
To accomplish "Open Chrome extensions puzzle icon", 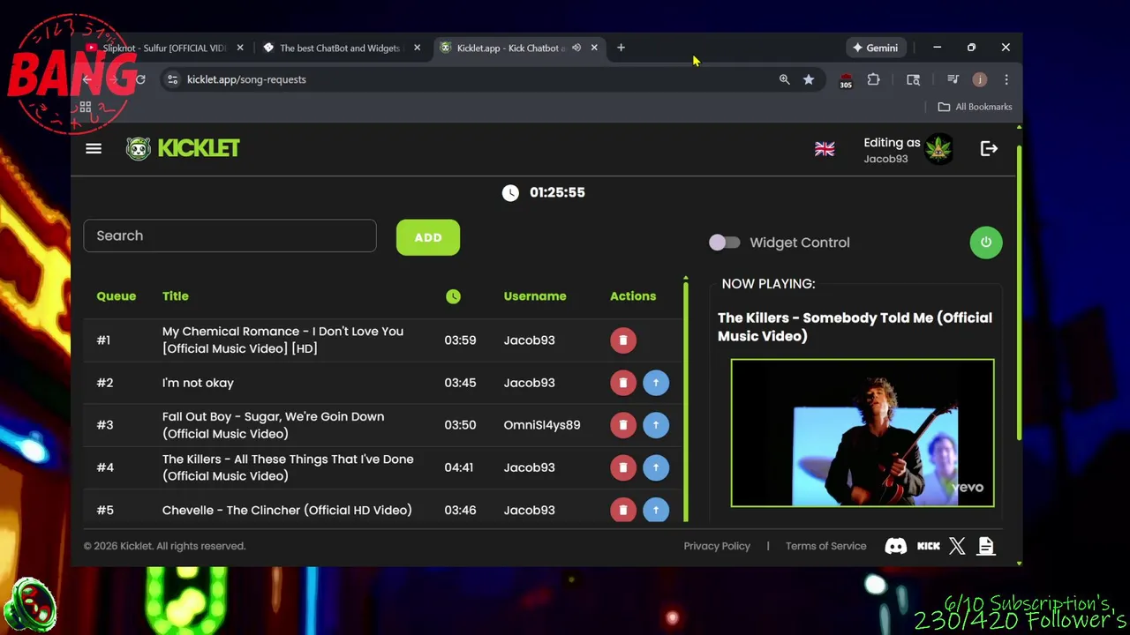I will pos(873,79).
